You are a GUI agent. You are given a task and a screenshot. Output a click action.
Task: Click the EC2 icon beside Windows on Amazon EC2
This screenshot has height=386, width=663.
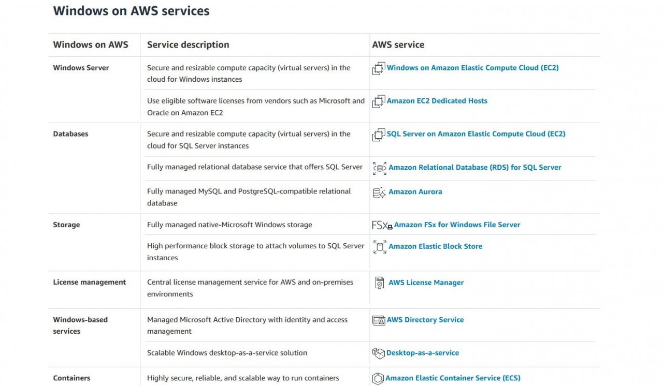[x=379, y=68]
